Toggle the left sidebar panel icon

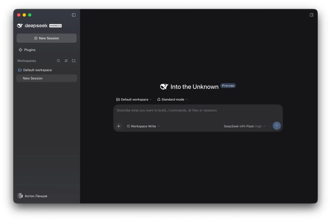pyautogui.click(x=74, y=15)
